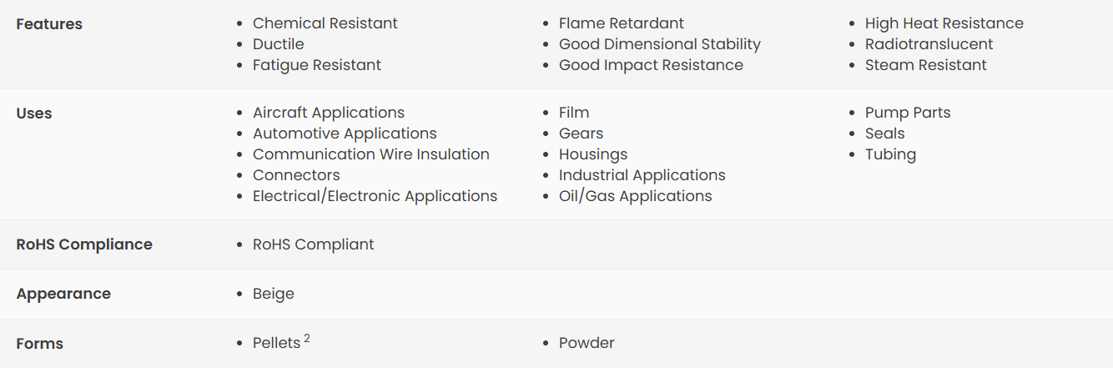Click the Flame Retardant list item
This screenshot has width=1113, height=368.
pos(622,23)
